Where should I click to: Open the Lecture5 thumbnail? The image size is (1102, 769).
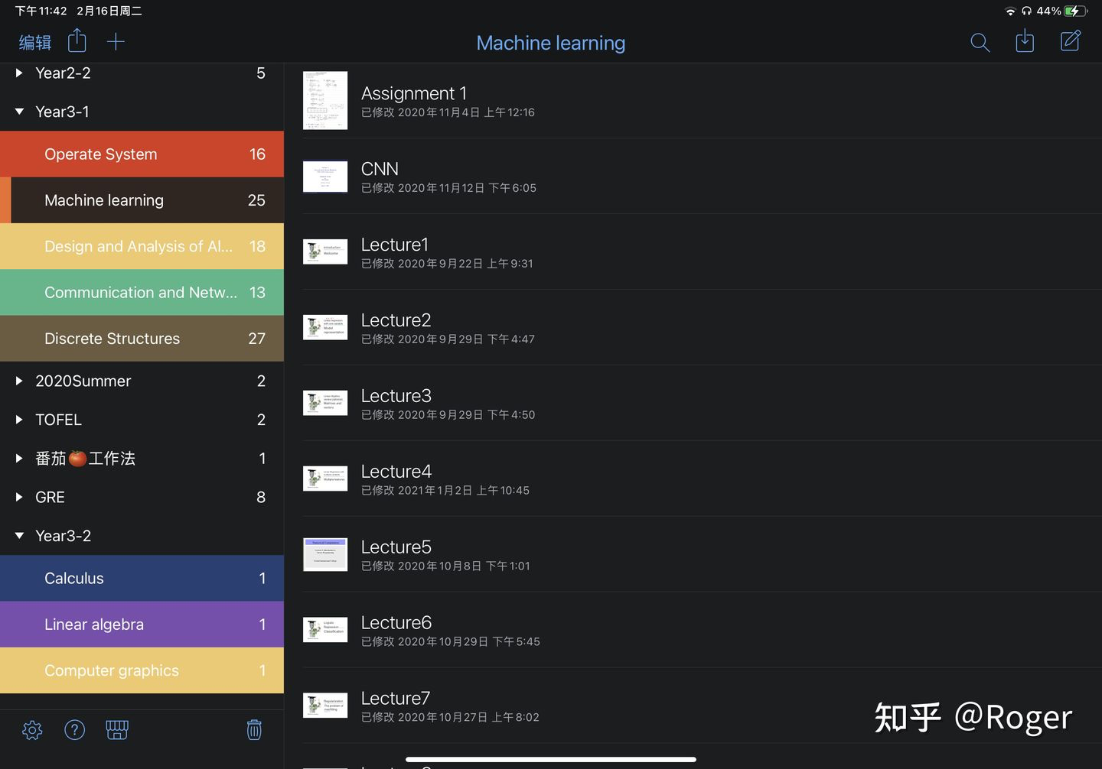(x=325, y=554)
